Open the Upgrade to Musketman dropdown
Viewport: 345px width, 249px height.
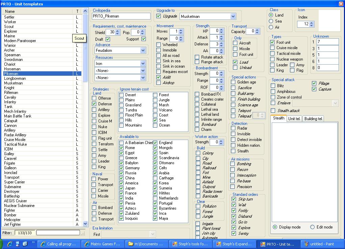coord(233,16)
